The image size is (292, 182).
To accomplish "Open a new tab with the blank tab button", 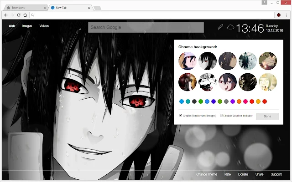I will [97, 8].
